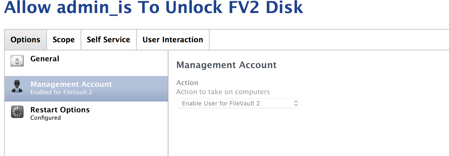Open the 'Enable User for FileVault 2' dropdown
The height and width of the screenshot is (156, 449).
point(239,103)
